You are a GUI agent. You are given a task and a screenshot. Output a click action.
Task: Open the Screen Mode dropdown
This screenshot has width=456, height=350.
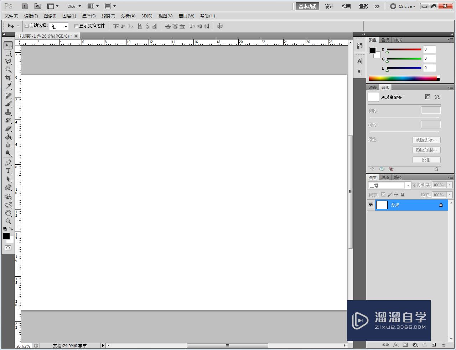(110, 6)
